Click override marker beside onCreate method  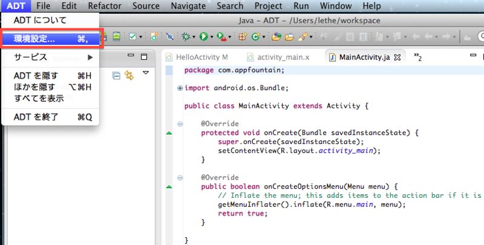click(x=169, y=133)
